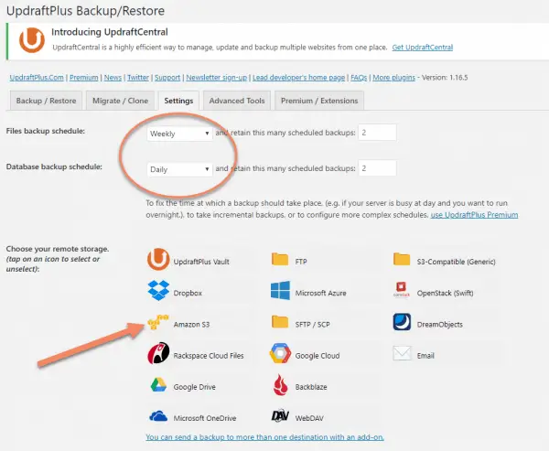Choose the Microsoft OneDrive cloud icon
The height and width of the screenshot is (451, 549).
(x=158, y=416)
